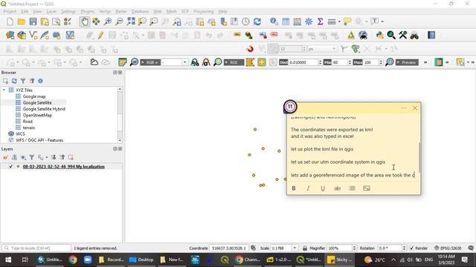Image resolution: width=476 pixels, height=267 pixels.
Task: Filter the Browser panel
Action: point(23,81)
